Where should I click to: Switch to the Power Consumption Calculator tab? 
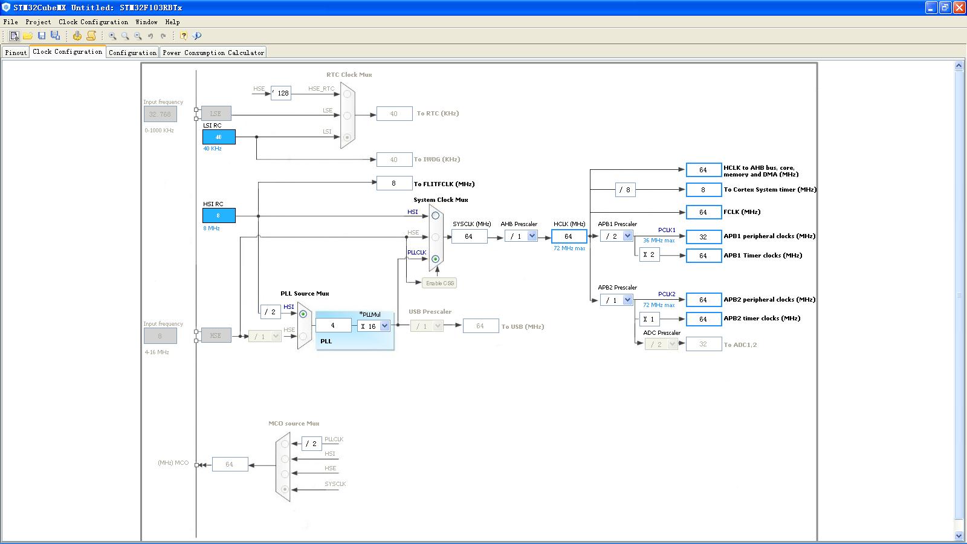[x=213, y=53]
